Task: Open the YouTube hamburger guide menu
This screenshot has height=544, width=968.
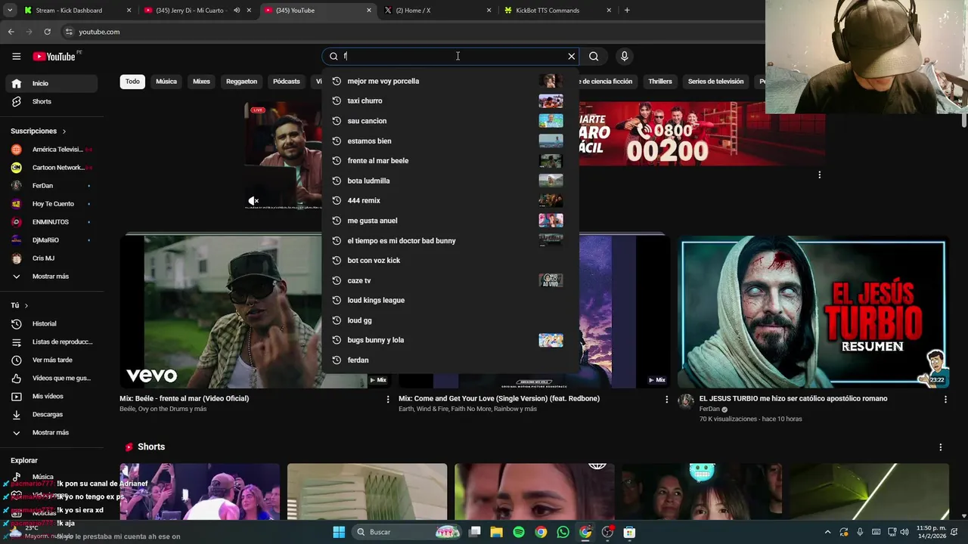Action: (16, 56)
